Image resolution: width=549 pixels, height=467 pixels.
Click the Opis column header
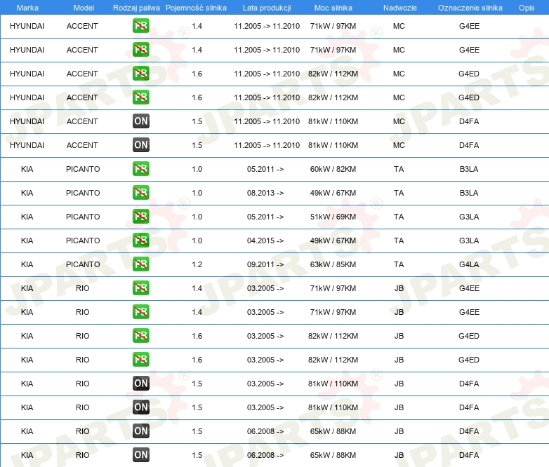pos(527,8)
